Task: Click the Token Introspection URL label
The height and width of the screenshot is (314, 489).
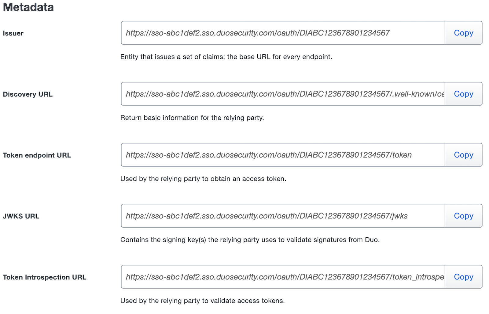Action: [45, 277]
